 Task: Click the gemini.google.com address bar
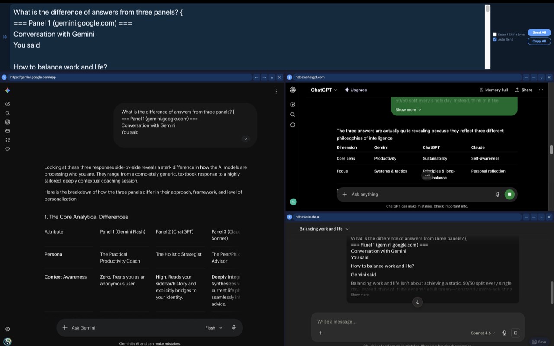pos(130,77)
